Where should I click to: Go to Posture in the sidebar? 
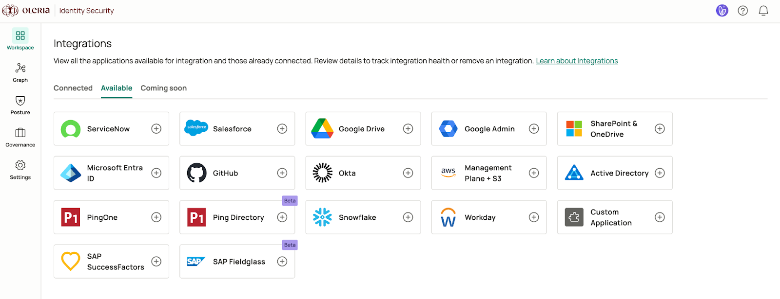click(x=20, y=105)
